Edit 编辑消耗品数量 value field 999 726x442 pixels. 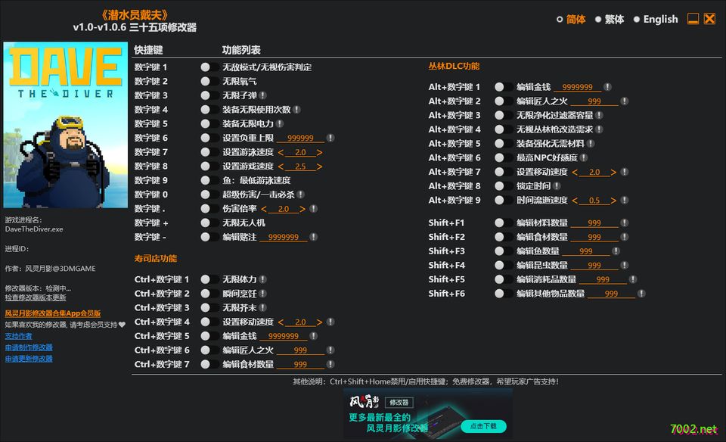pyautogui.click(x=603, y=279)
